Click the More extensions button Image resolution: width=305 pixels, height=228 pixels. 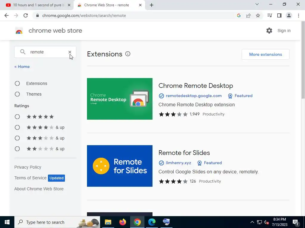(265, 54)
